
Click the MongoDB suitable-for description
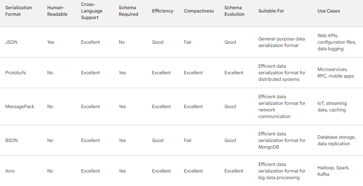(x=282, y=140)
